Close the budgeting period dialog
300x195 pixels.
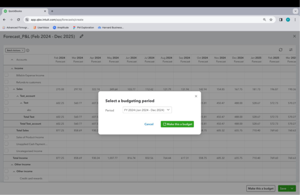196,96
